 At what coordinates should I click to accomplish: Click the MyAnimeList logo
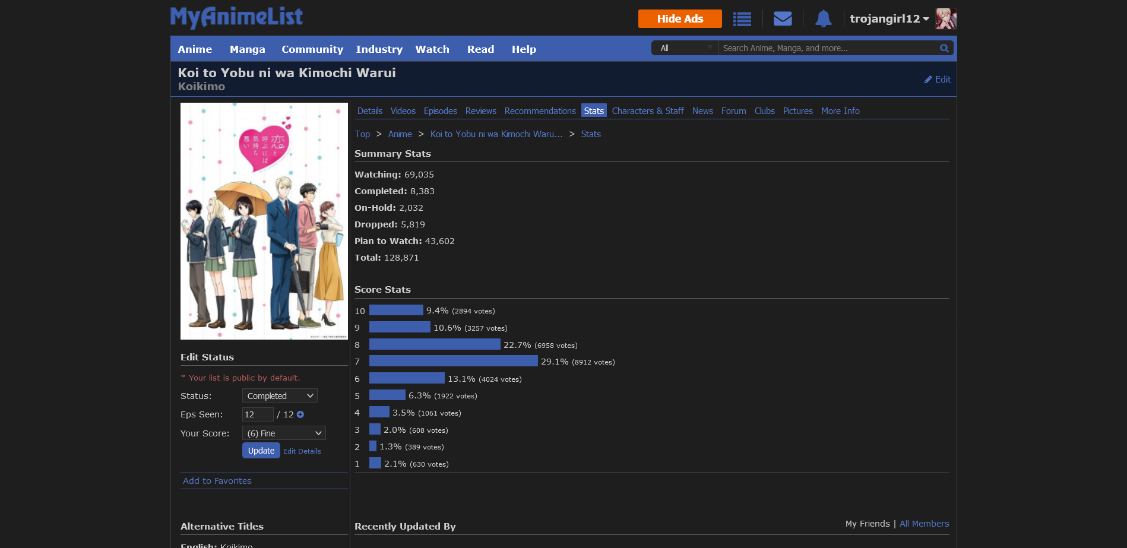coord(236,17)
